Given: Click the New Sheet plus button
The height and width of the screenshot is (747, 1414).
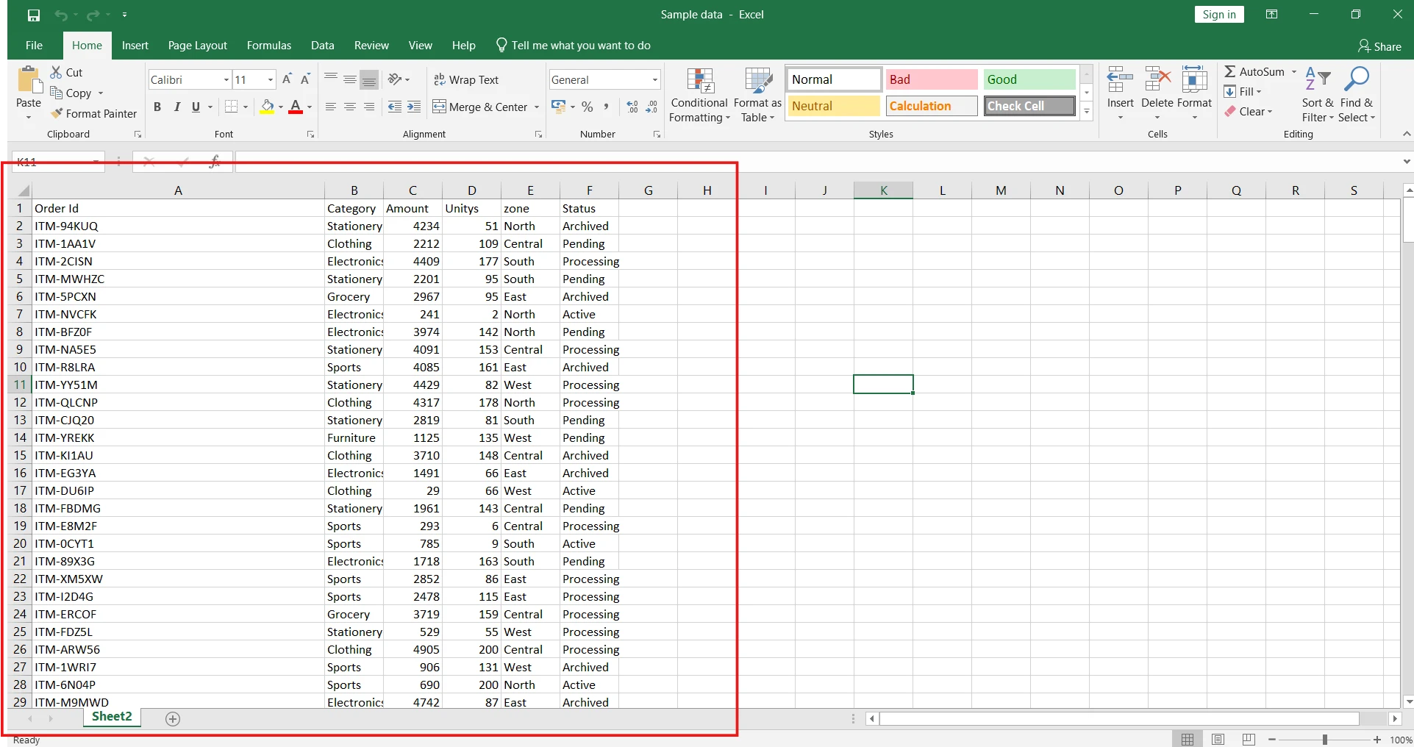Looking at the screenshot, I should [x=172, y=718].
